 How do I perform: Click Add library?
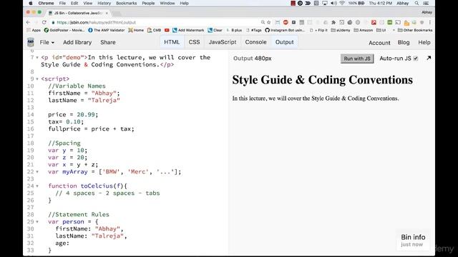coord(77,43)
